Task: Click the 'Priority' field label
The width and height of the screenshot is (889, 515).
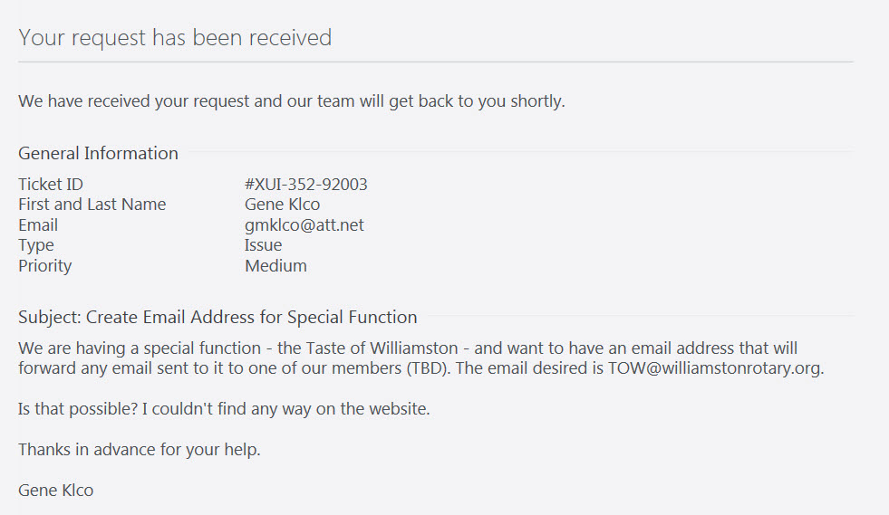Action: pyautogui.click(x=44, y=266)
